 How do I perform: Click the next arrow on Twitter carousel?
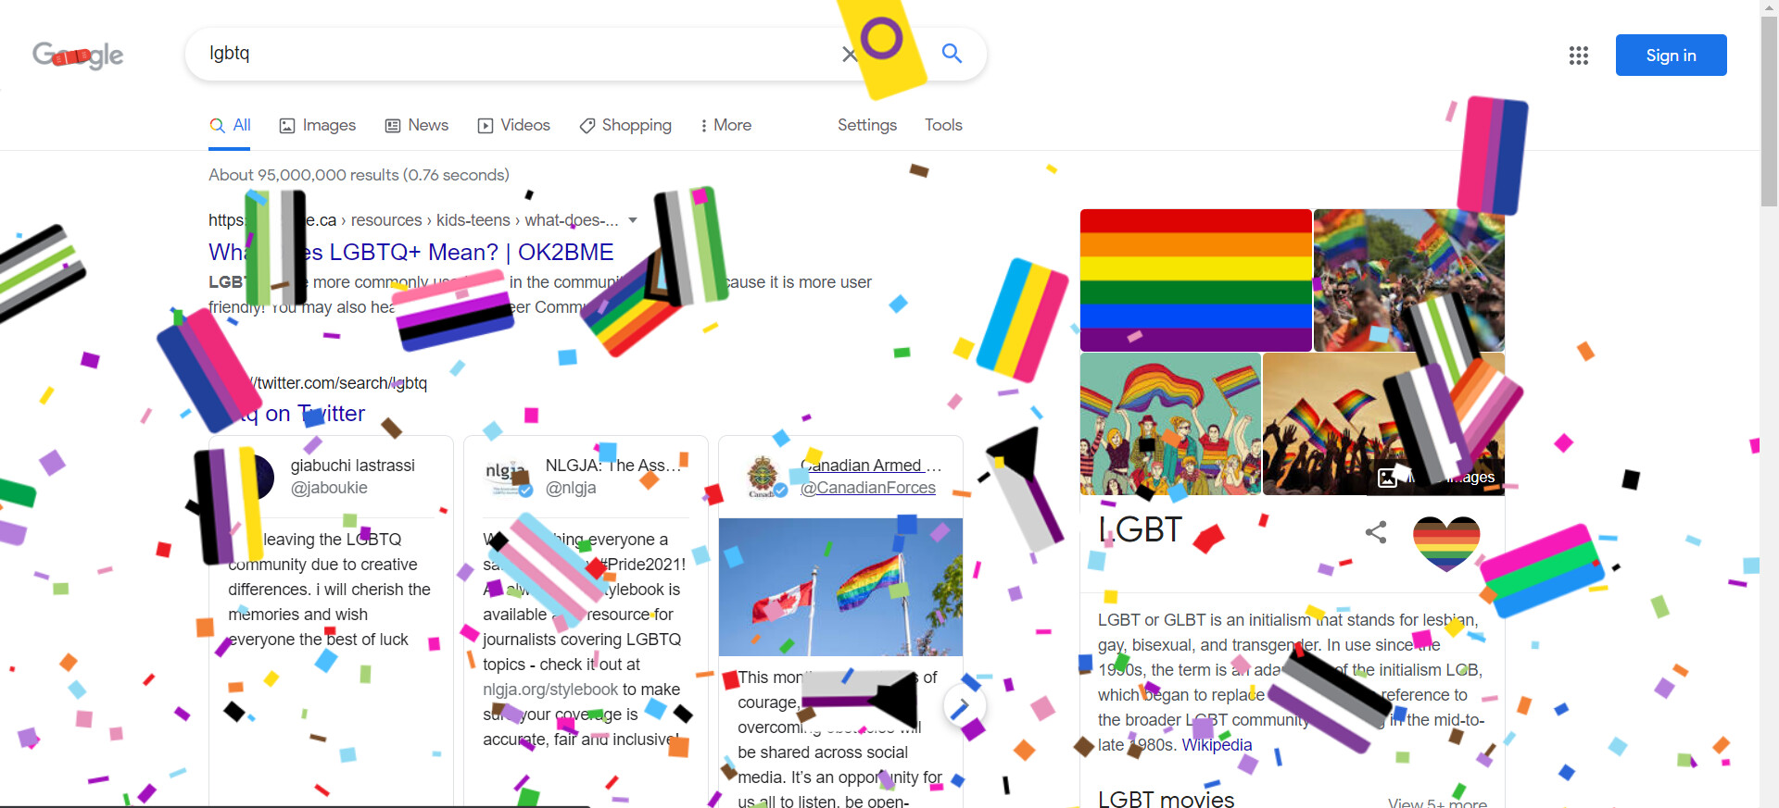[964, 706]
